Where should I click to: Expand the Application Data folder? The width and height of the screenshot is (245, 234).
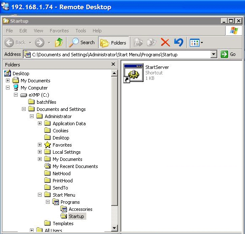click(40, 124)
